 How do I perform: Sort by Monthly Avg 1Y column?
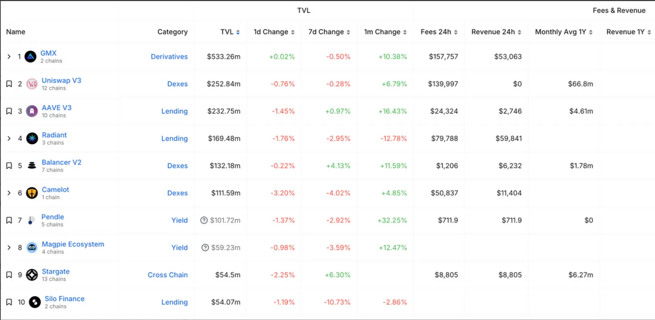564,32
